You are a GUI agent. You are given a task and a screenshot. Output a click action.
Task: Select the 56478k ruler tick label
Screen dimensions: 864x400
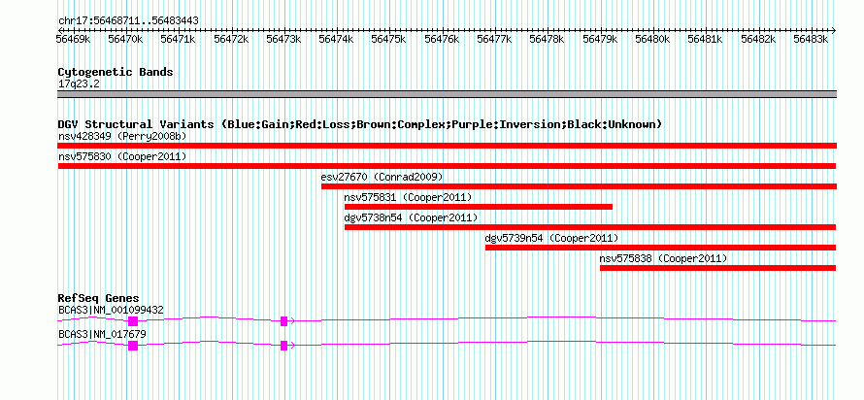point(548,39)
